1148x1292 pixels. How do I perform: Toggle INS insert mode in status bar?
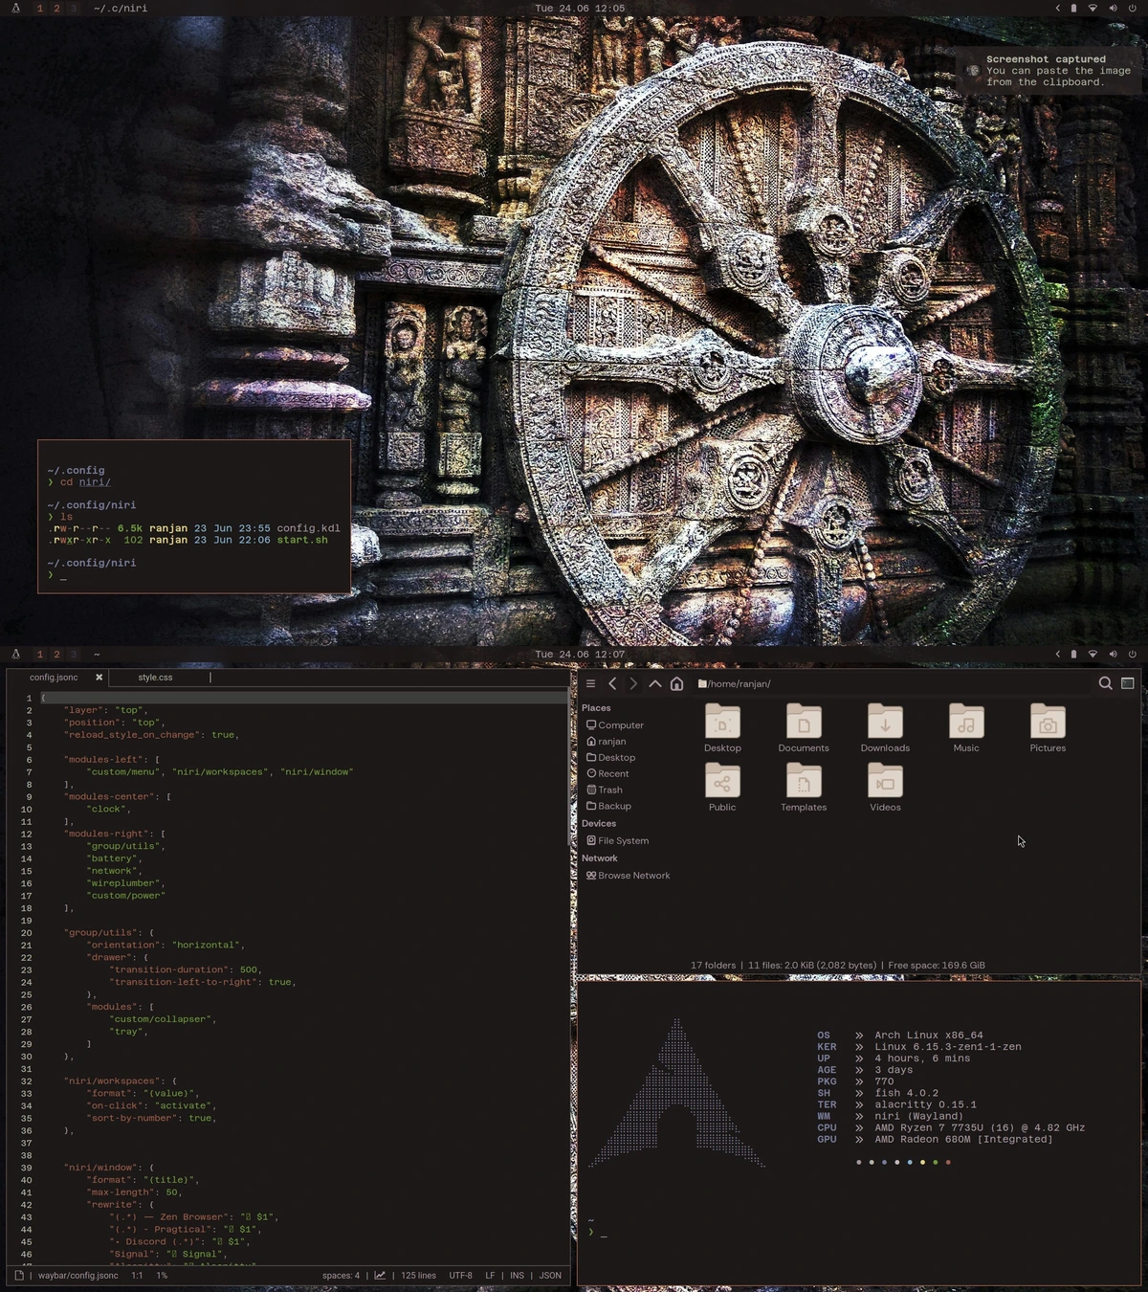click(517, 1275)
